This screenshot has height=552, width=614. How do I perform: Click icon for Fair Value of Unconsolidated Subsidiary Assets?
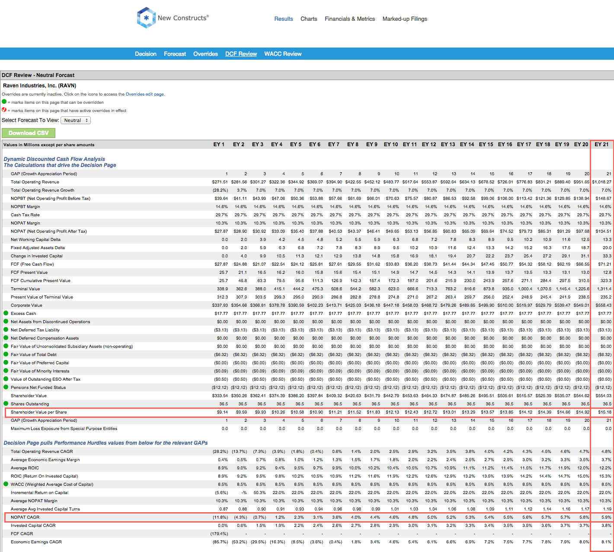[x=6, y=346]
